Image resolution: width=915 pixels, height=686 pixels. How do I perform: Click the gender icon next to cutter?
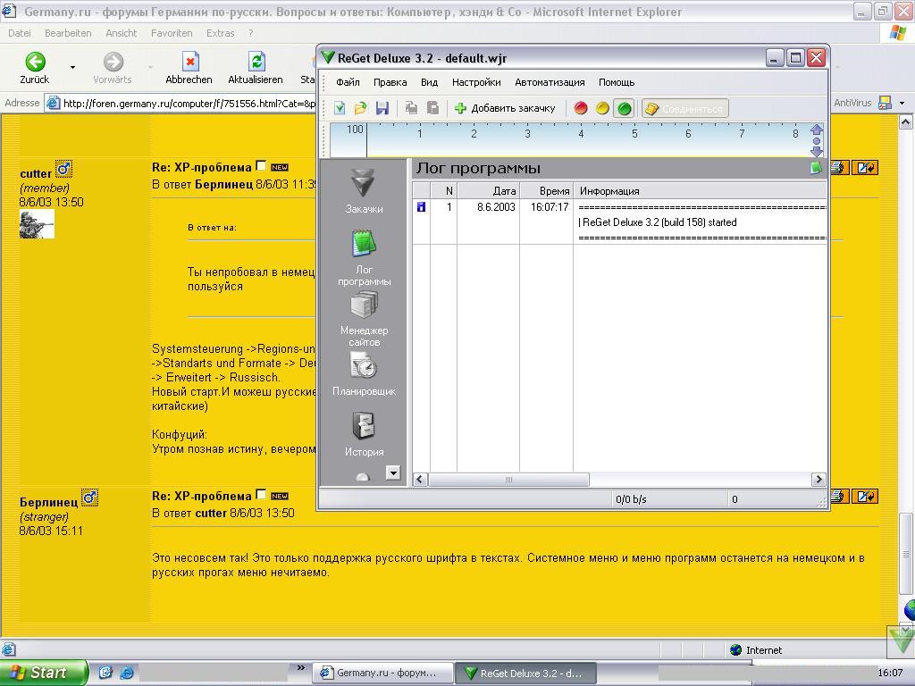(x=63, y=170)
